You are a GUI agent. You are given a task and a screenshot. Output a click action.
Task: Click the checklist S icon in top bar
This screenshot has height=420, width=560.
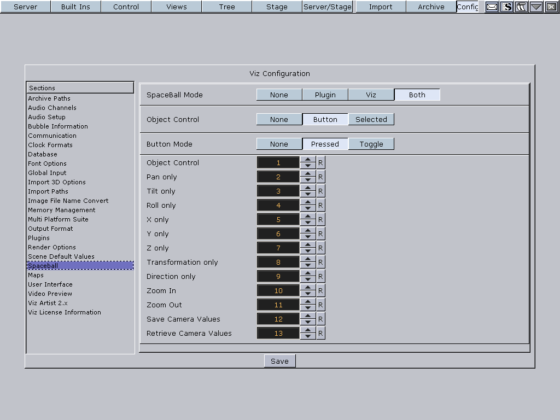[x=507, y=7]
